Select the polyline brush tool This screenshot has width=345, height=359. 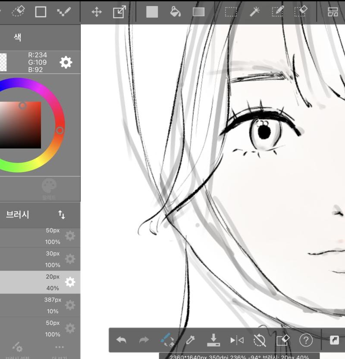coord(63,12)
